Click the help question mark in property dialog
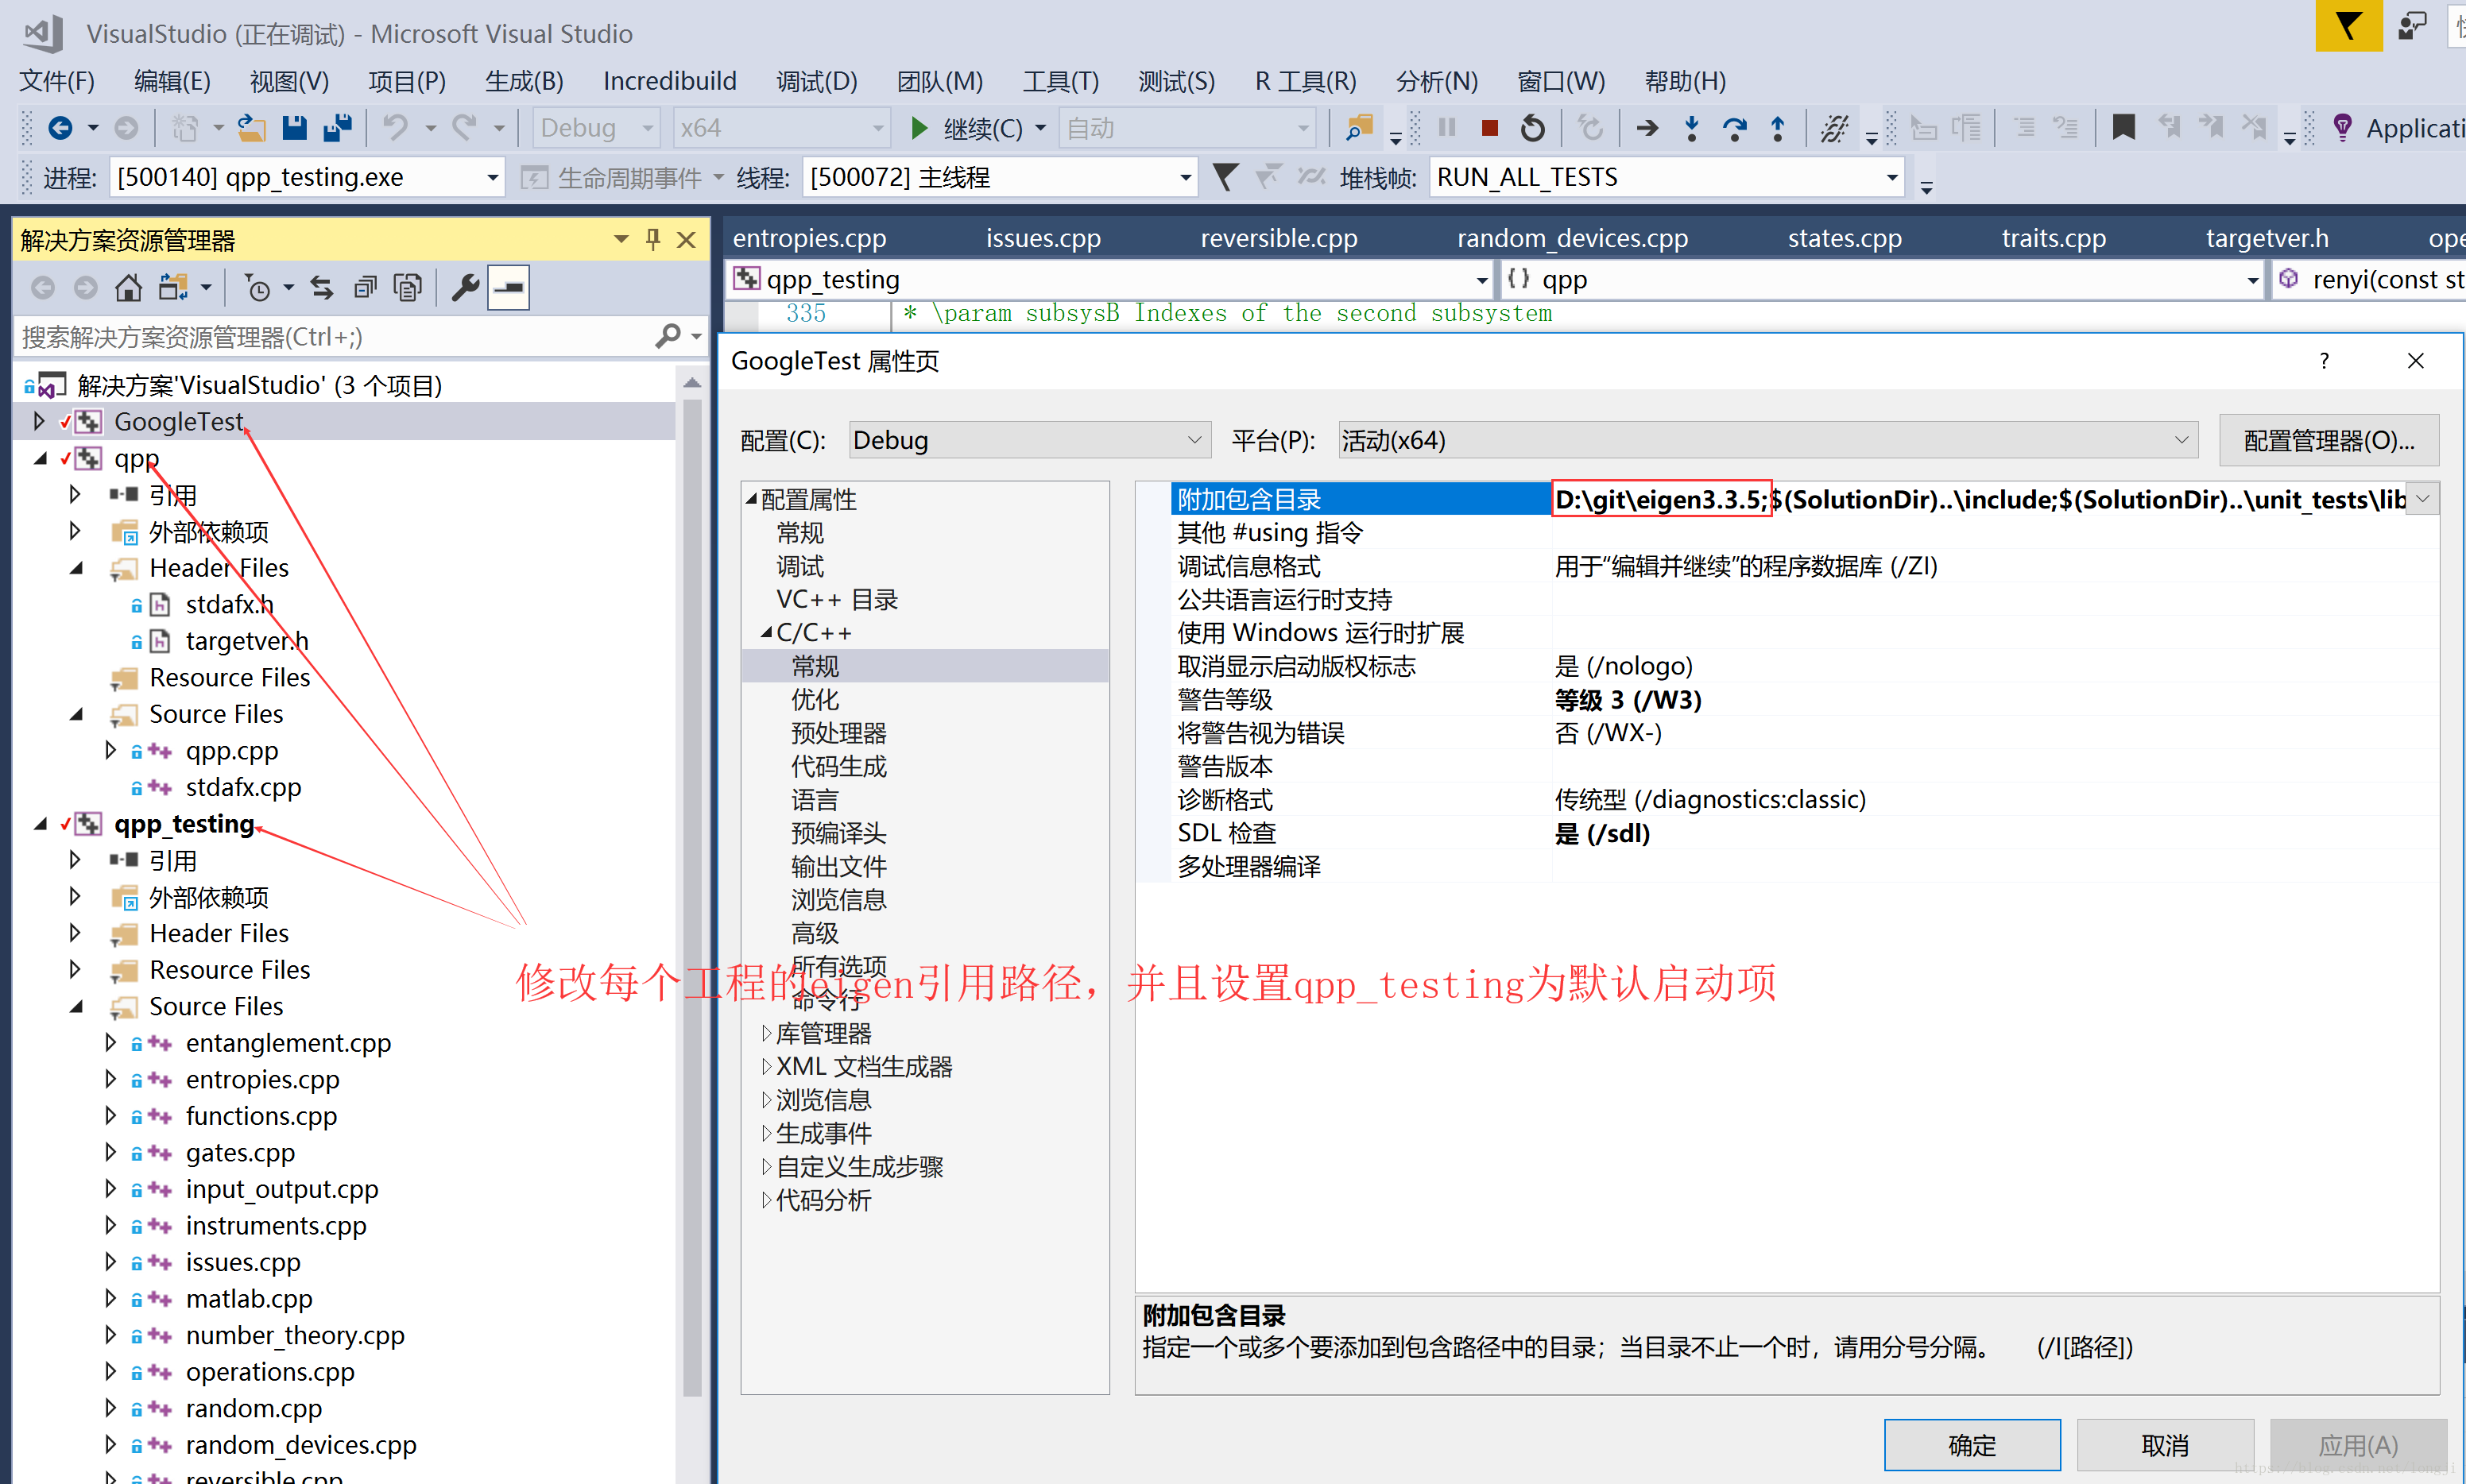 click(2324, 360)
